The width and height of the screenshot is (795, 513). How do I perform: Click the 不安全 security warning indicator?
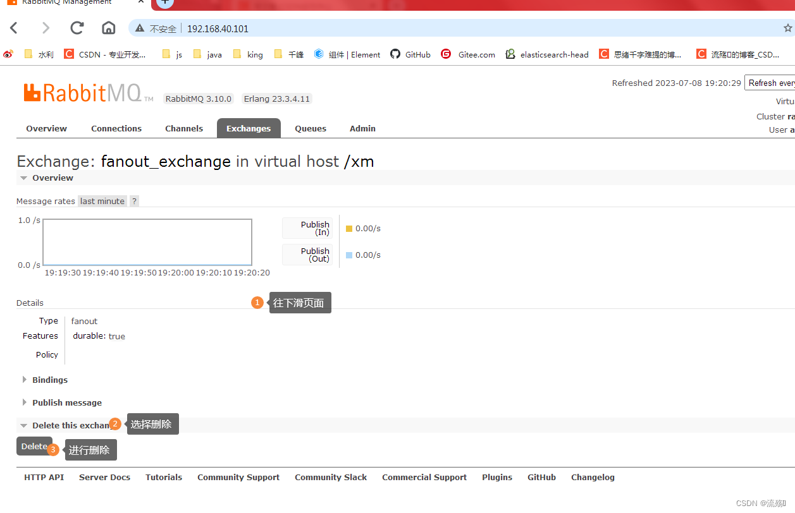coord(156,28)
